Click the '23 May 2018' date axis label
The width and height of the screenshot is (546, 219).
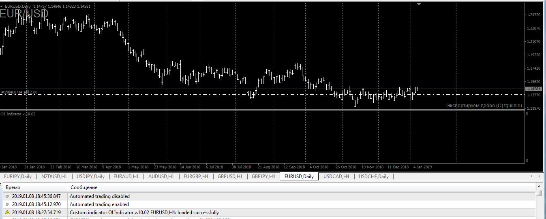tap(165, 167)
